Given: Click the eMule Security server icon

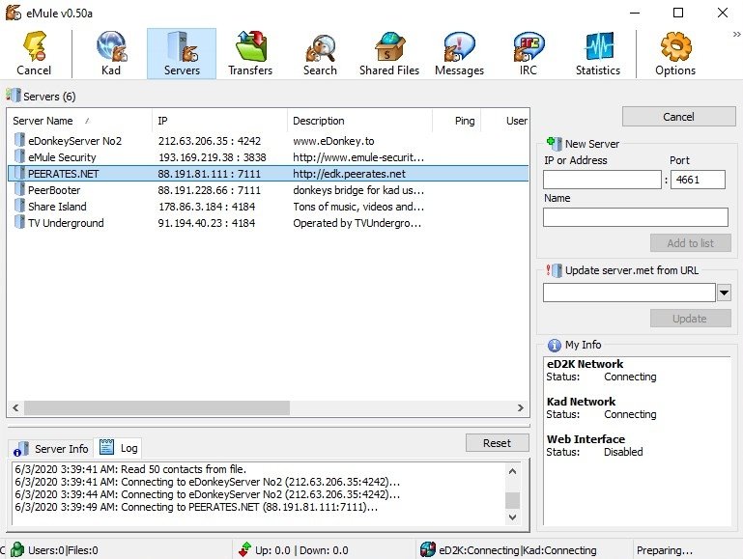Looking at the screenshot, I should pyautogui.click(x=19, y=156).
